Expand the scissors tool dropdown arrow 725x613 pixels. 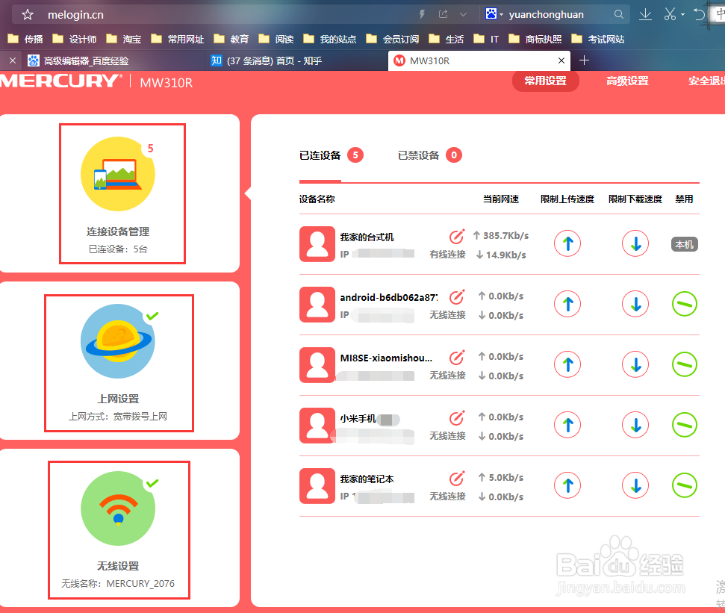click(x=683, y=15)
